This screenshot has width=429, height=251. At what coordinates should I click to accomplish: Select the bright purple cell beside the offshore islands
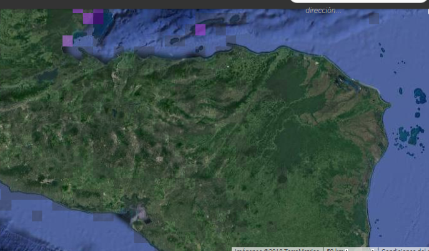(x=200, y=30)
